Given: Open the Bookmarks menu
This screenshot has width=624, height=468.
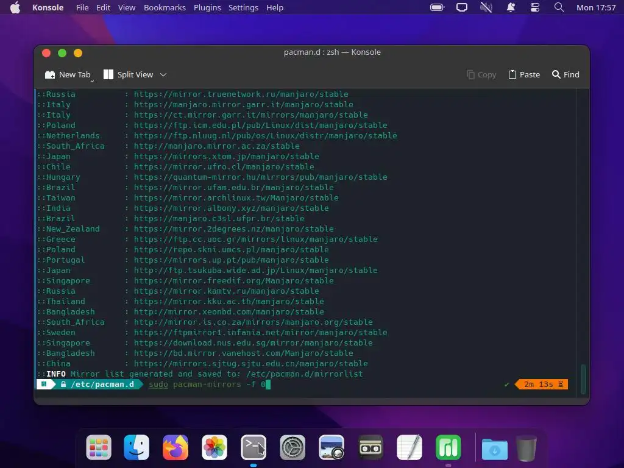Looking at the screenshot, I should coord(165,7).
